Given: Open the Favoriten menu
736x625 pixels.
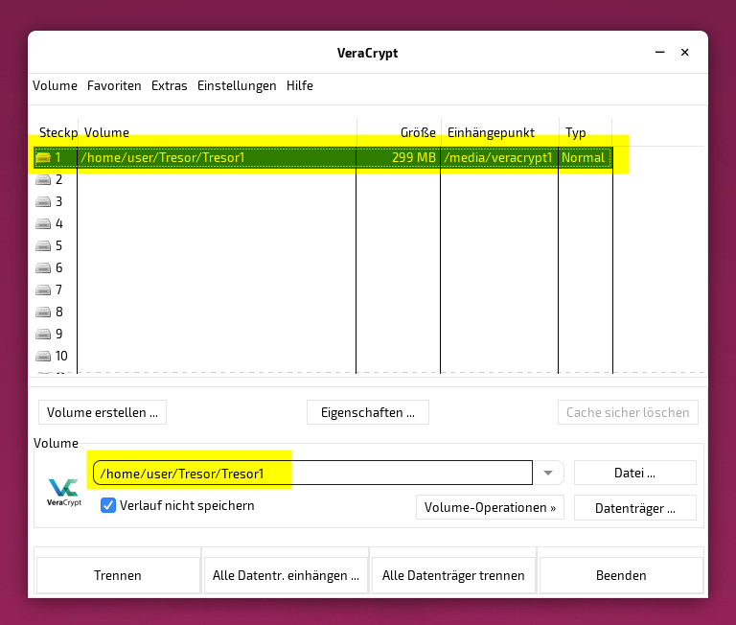Looking at the screenshot, I should click(x=114, y=85).
